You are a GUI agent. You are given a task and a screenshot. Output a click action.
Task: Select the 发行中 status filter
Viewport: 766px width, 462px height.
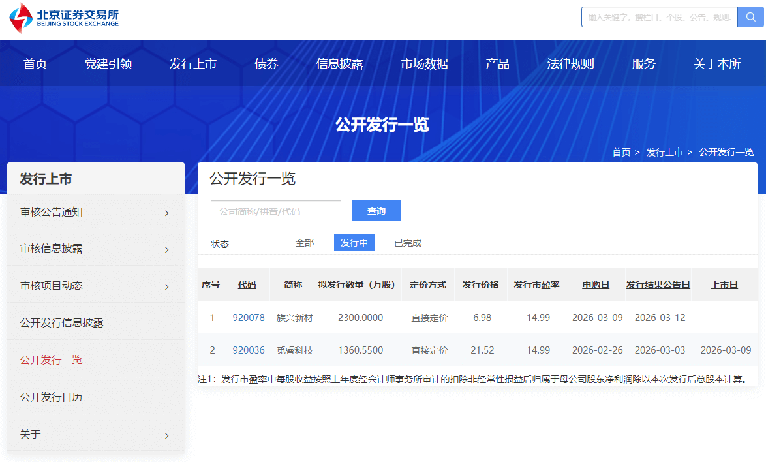[354, 243]
